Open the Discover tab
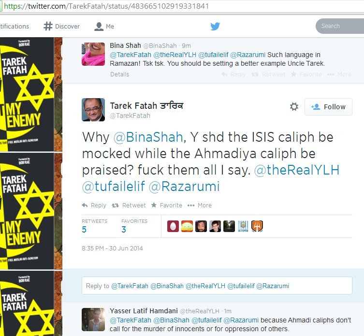The image size is (364, 336). [61, 26]
